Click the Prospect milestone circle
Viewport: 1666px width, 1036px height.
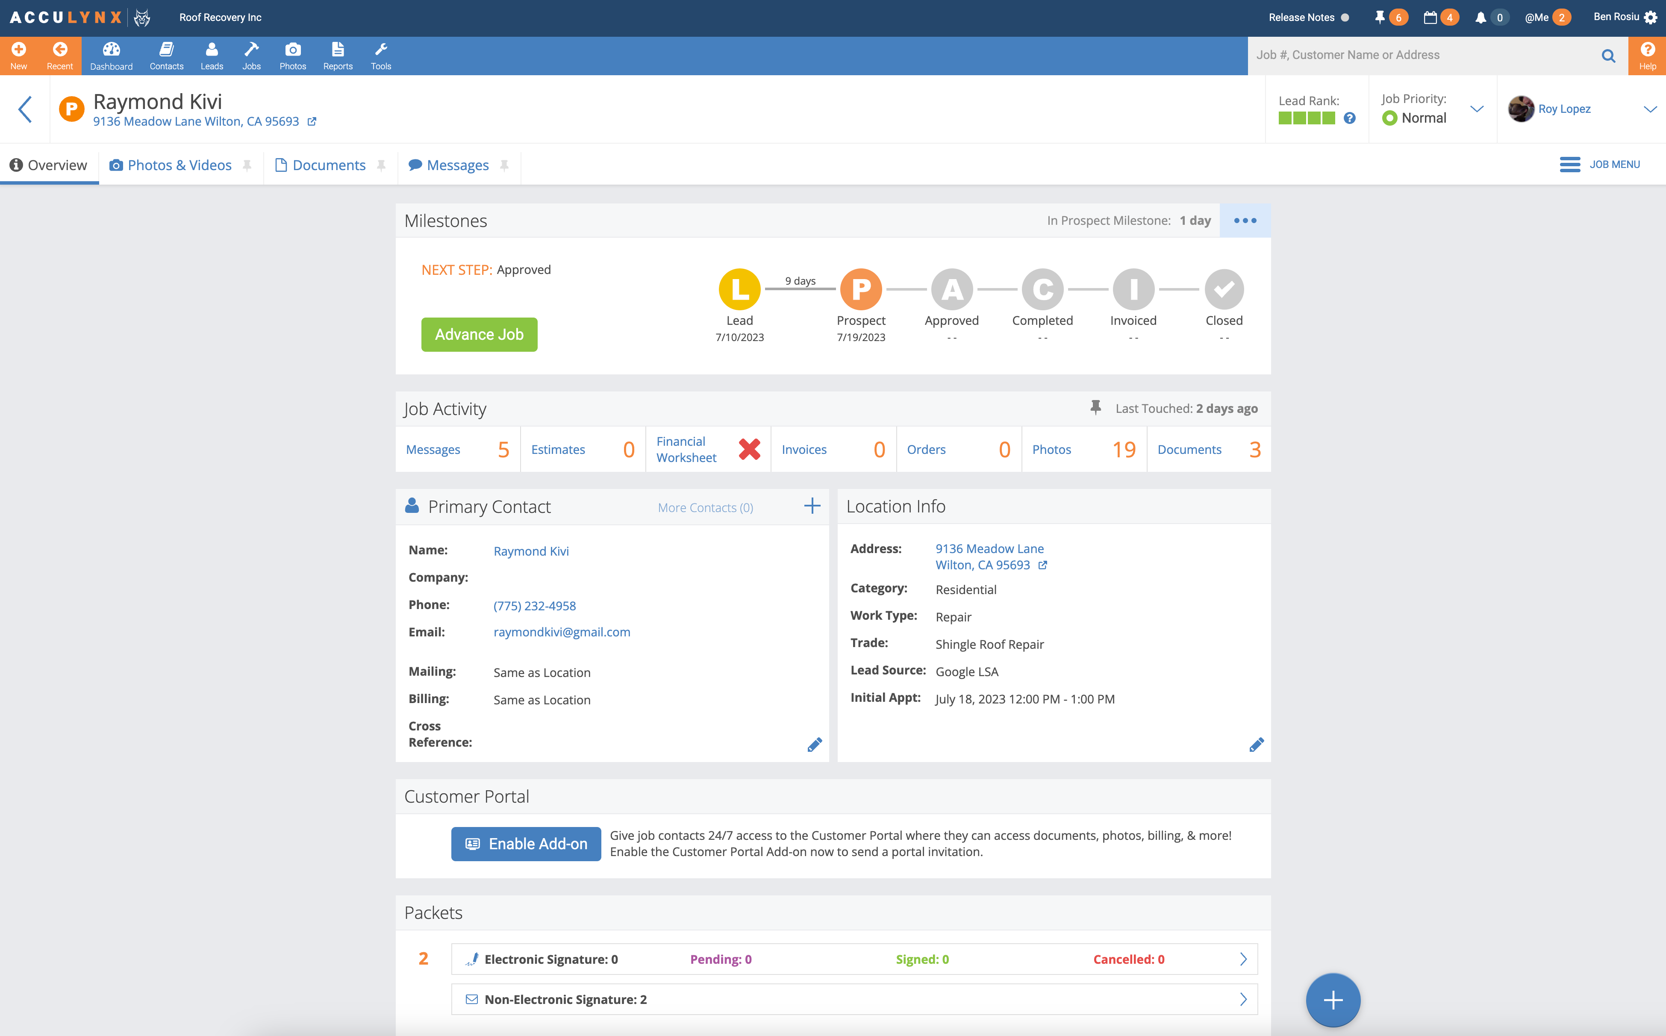(x=860, y=289)
